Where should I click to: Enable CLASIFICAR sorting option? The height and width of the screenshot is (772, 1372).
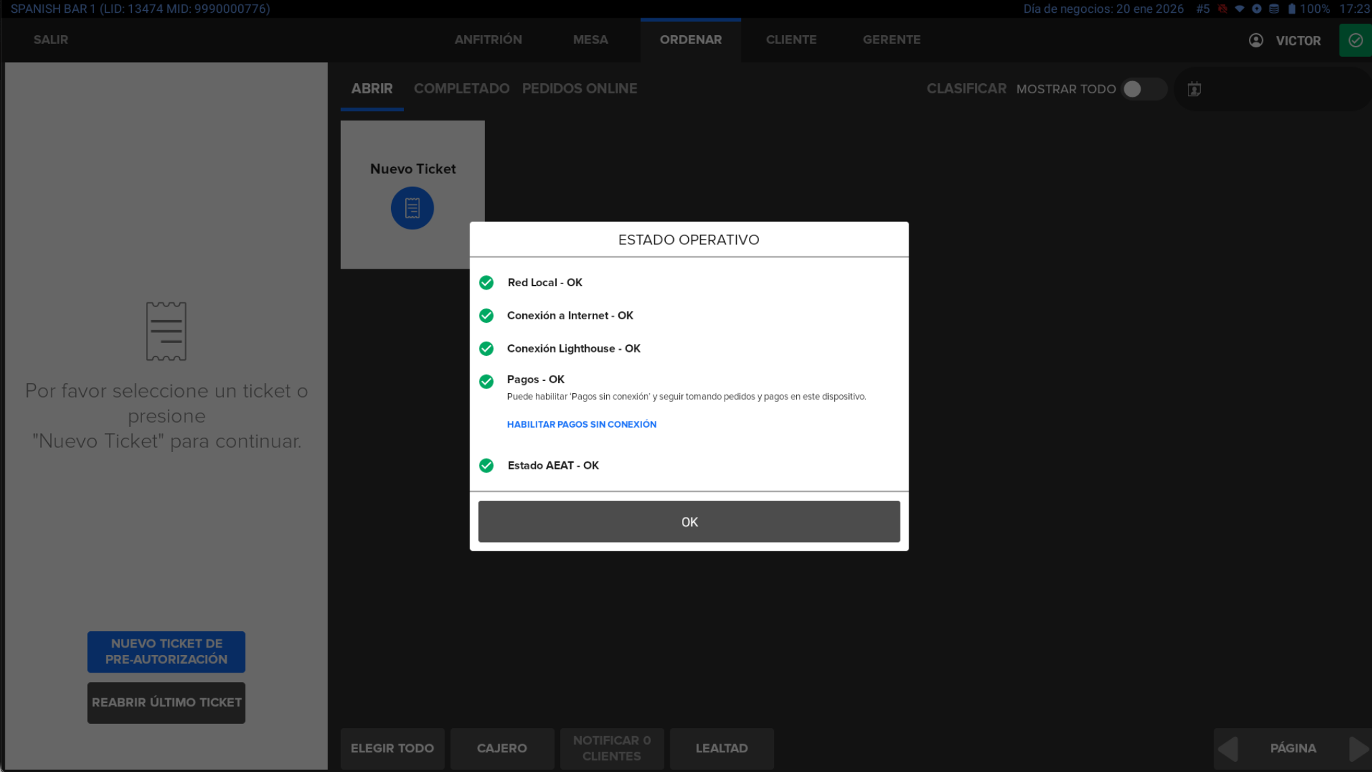click(966, 89)
